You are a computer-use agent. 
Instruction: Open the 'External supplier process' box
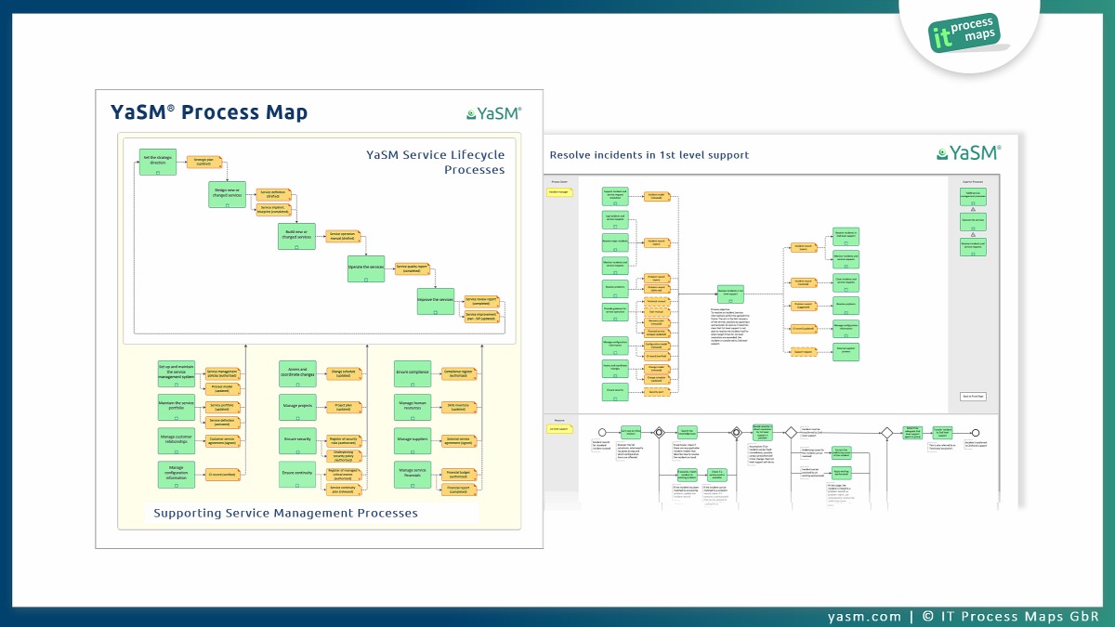click(846, 353)
